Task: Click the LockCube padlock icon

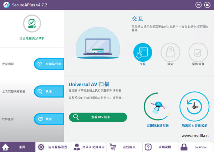Action: tap(184, 147)
